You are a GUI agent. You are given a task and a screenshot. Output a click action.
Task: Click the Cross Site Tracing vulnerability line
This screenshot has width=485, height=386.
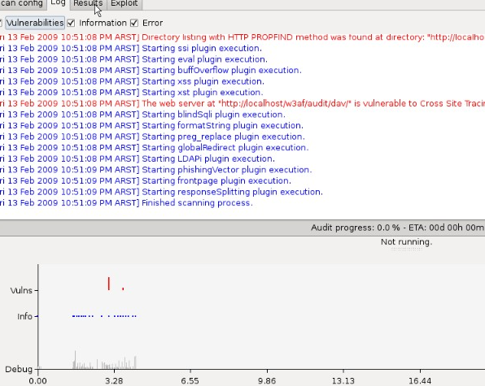(x=242, y=103)
